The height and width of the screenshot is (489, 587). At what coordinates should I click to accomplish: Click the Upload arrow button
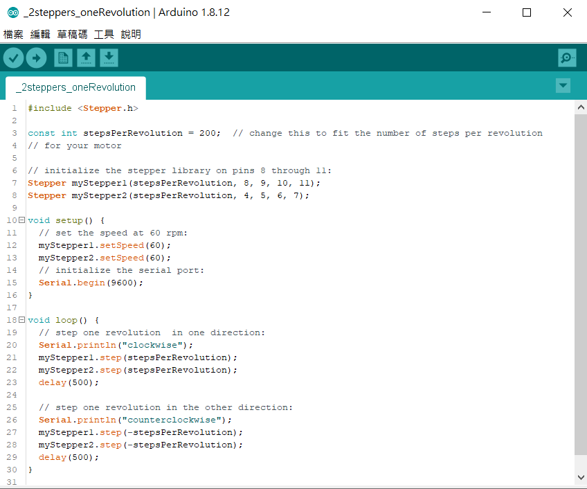(x=36, y=58)
